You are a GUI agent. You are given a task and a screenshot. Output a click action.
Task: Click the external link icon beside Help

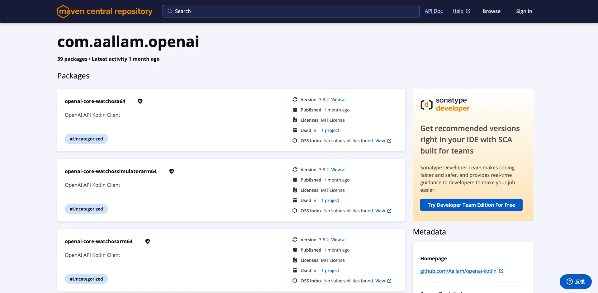click(x=468, y=11)
